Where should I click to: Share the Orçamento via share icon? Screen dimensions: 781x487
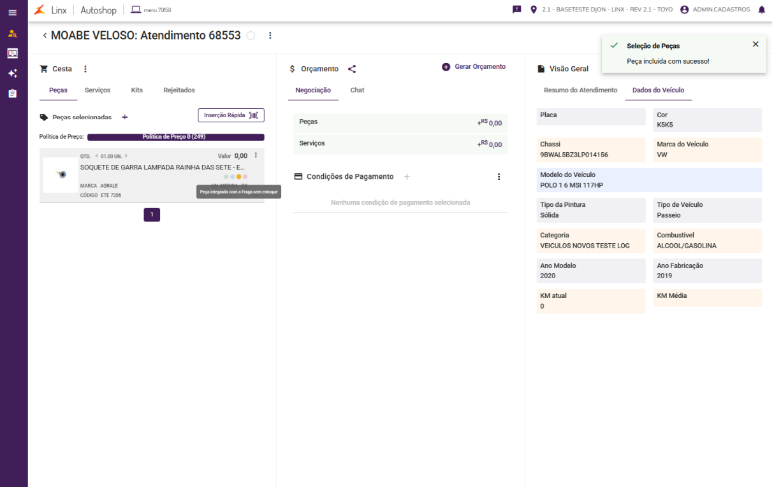(x=352, y=69)
